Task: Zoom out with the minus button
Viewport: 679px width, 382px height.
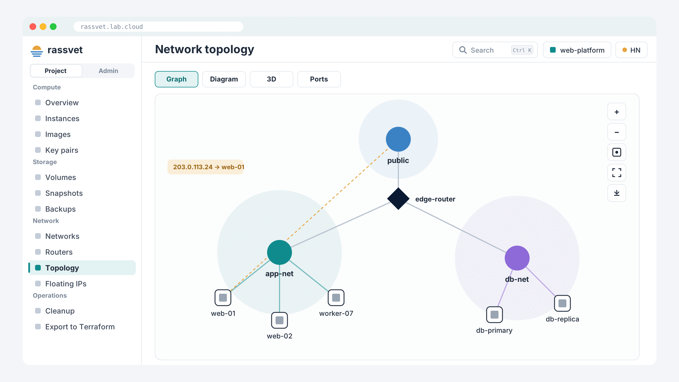Action: (x=616, y=132)
